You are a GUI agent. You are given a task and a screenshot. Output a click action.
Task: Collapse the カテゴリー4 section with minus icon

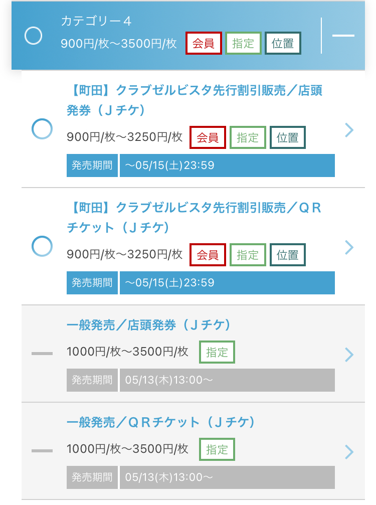tap(343, 36)
